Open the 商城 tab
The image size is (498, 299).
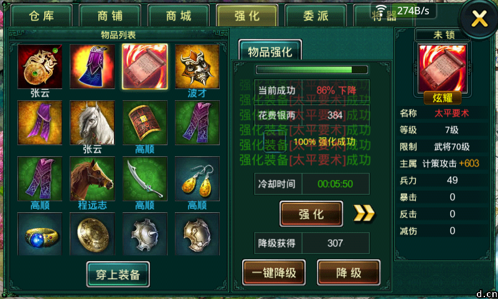point(179,16)
